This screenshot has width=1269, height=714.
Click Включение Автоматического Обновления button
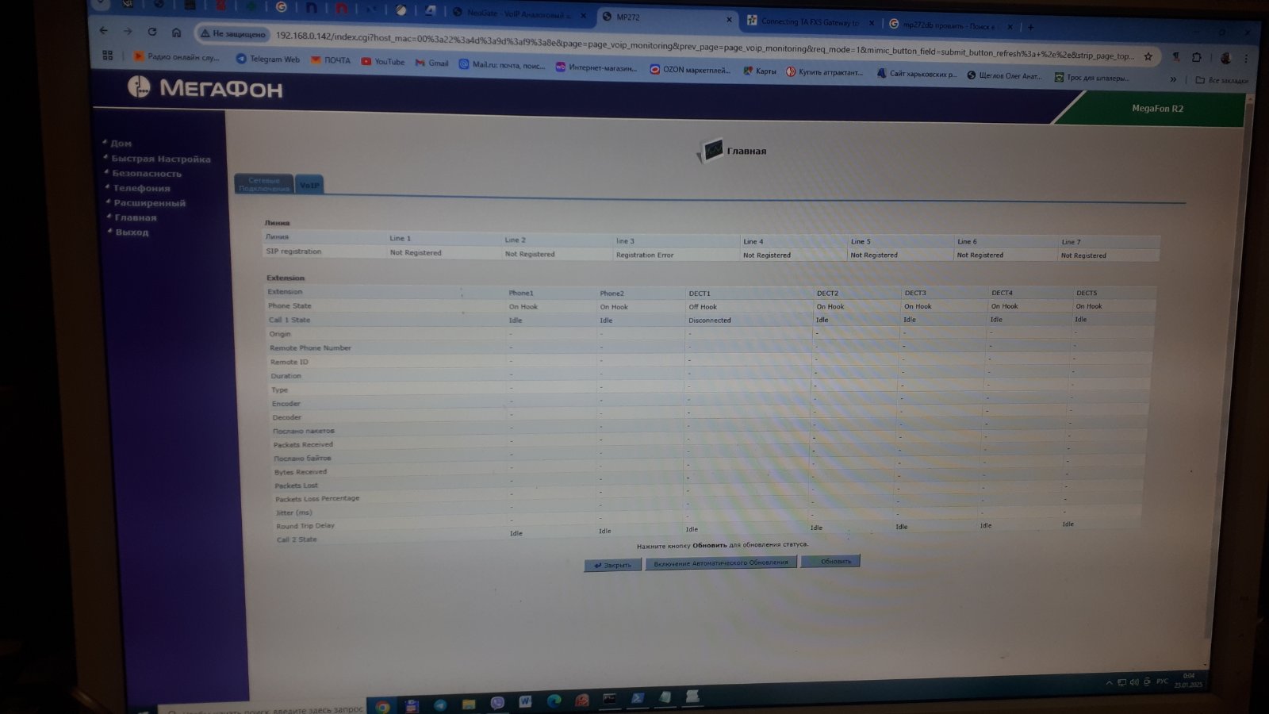(721, 563)
